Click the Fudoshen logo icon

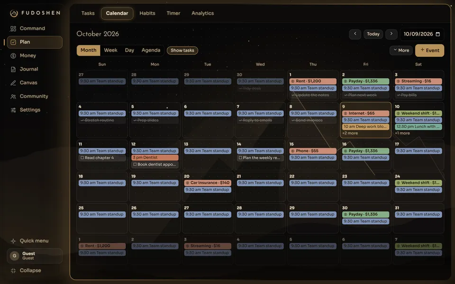pyautogui.click(x=14, y=13)
